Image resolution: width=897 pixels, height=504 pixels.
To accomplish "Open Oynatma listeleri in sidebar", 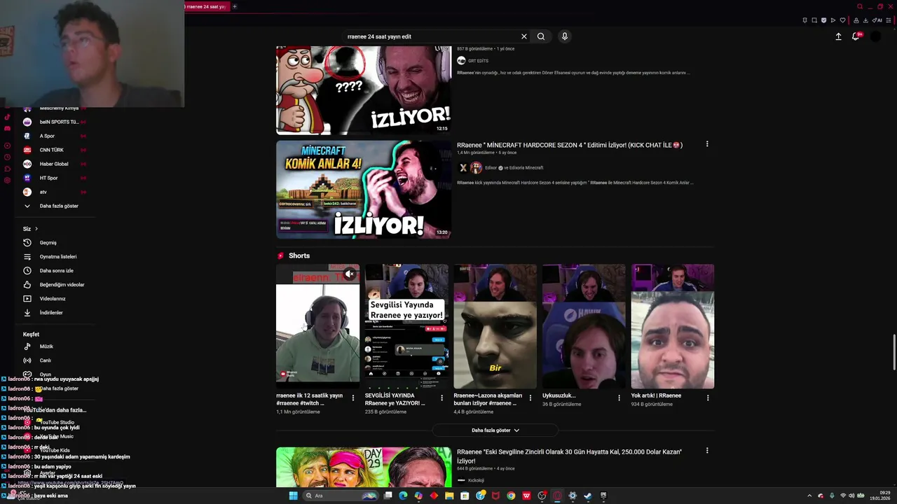I will point(58,257).
